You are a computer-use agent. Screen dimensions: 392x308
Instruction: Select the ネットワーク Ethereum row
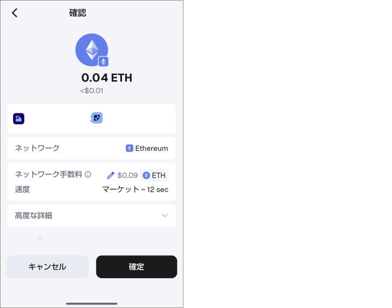pyautogui.click(x=92, y=148)
